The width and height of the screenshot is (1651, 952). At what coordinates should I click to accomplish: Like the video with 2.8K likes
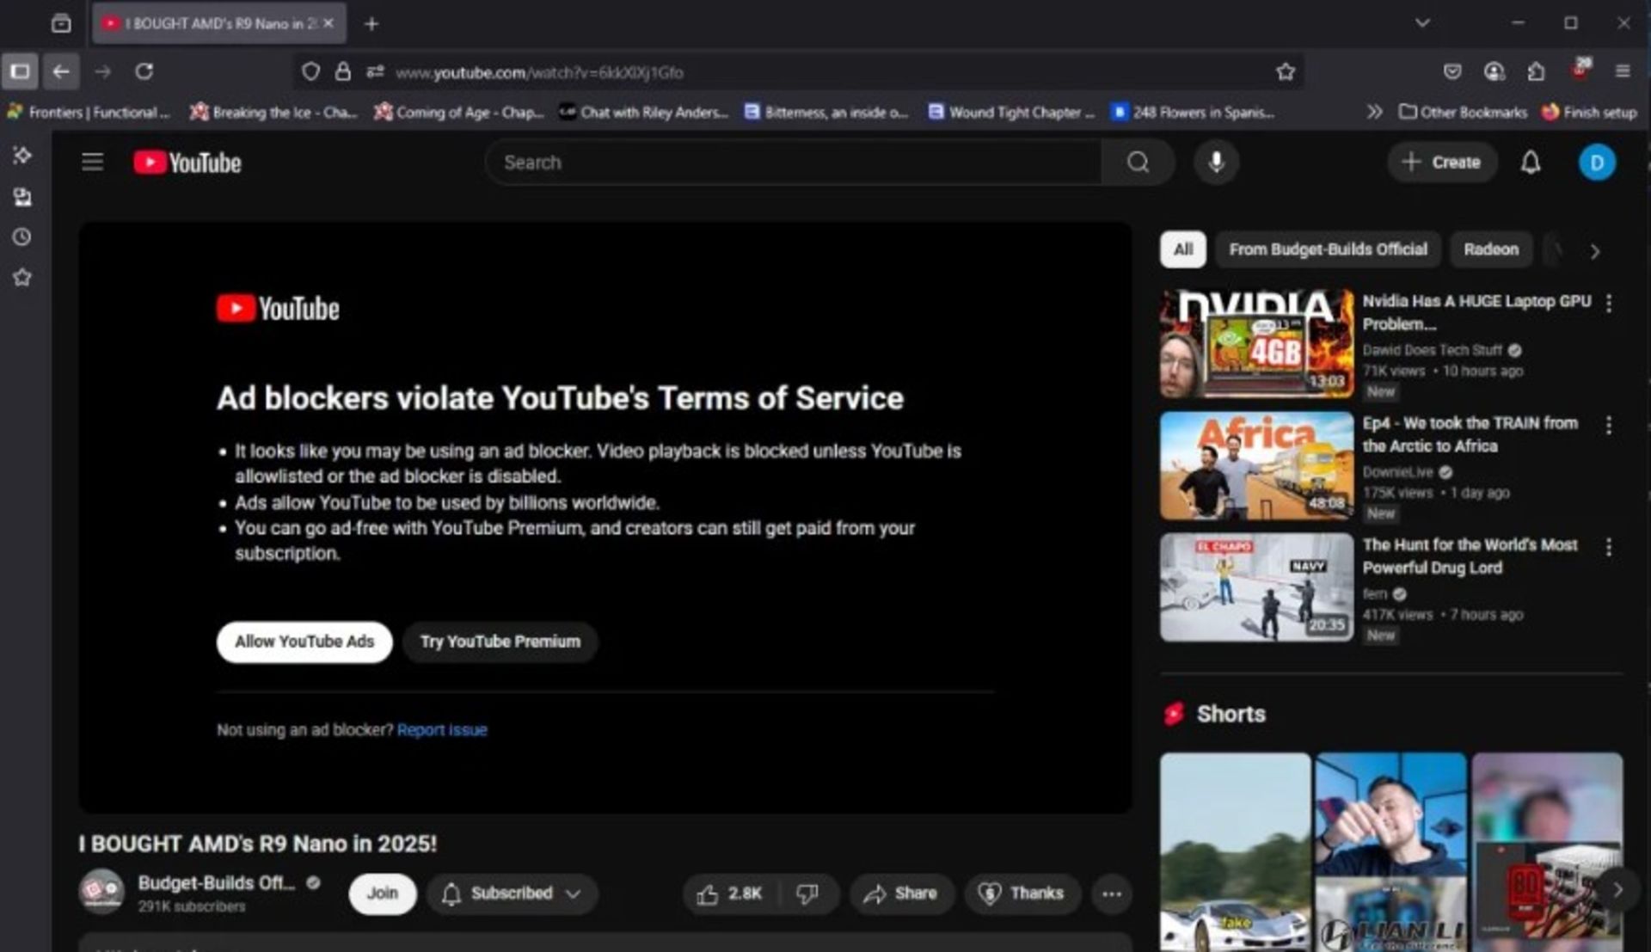coord(730,894)
